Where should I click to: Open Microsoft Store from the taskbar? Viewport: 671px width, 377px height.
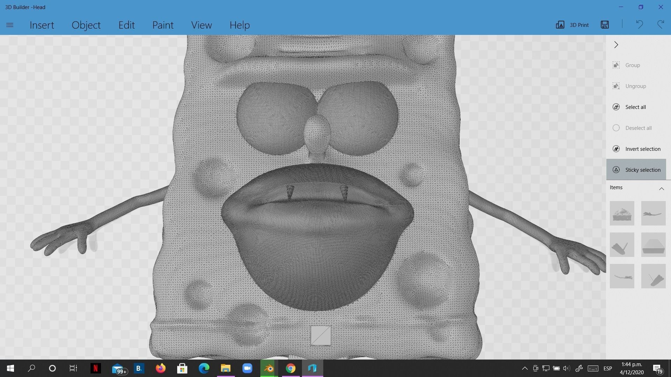[182, 368]
